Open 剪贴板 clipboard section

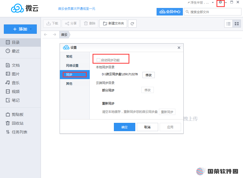20,115
